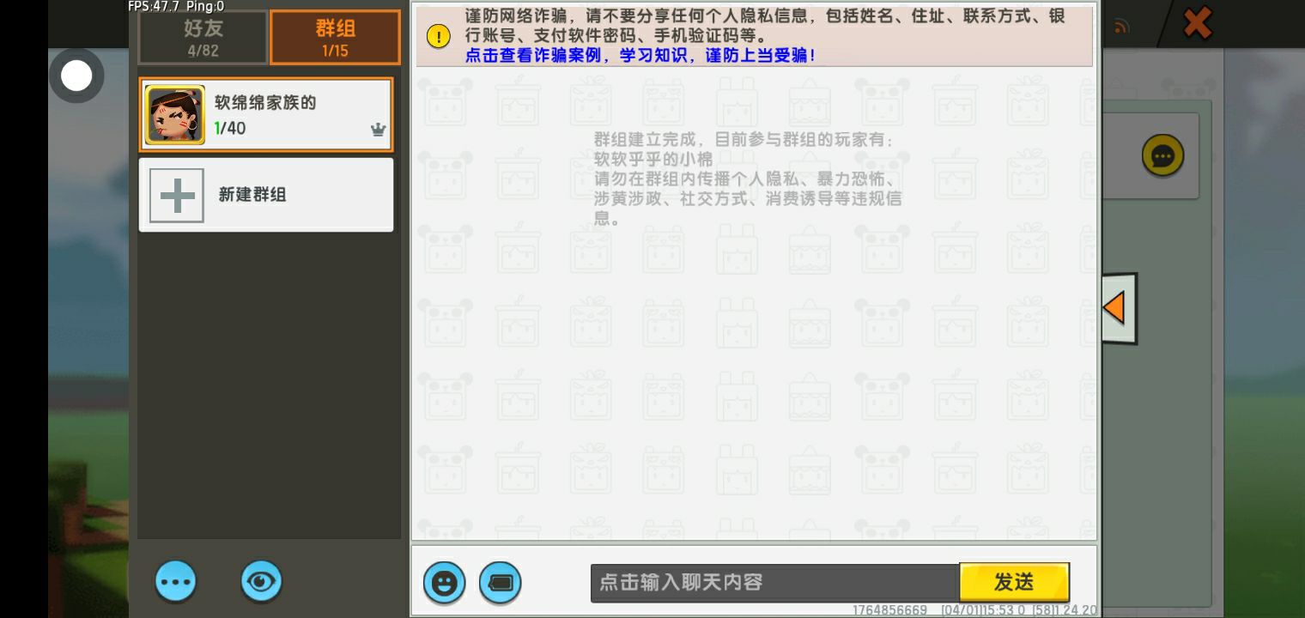The height and width of the screenshot is (618, 1305).
Task: Tap the white circle floating button
Action: (76, 76)
